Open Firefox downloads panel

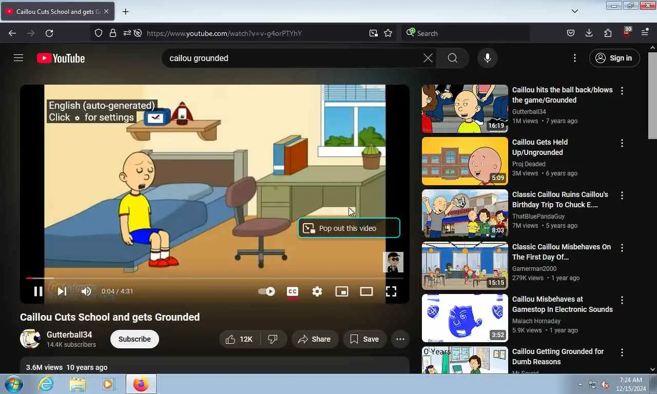589,33
